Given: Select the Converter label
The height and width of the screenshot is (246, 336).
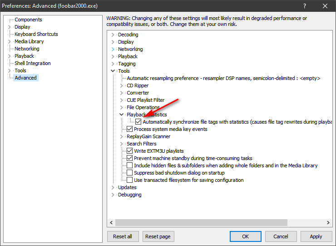Looking at the screenshot, I should (x=138, y=93).
